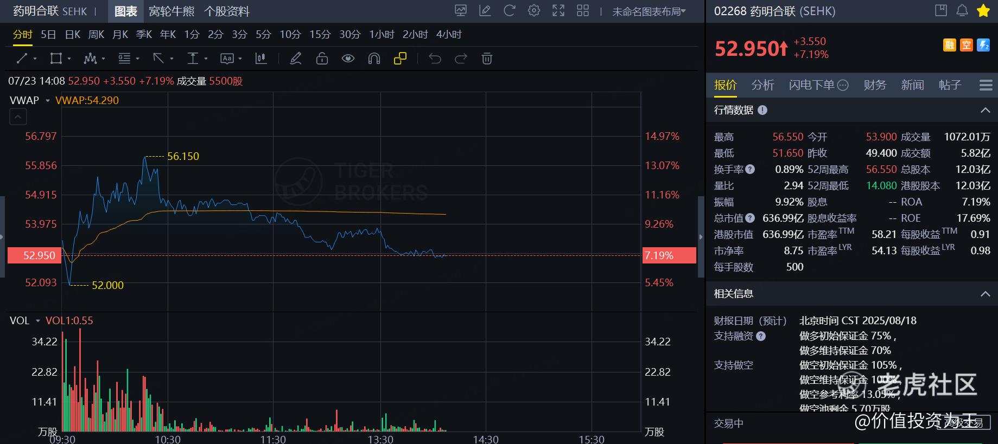Undo the last drawing action
Image resolution: width=998 pixels, height=444 pixels.
click(x=435, y=59)
